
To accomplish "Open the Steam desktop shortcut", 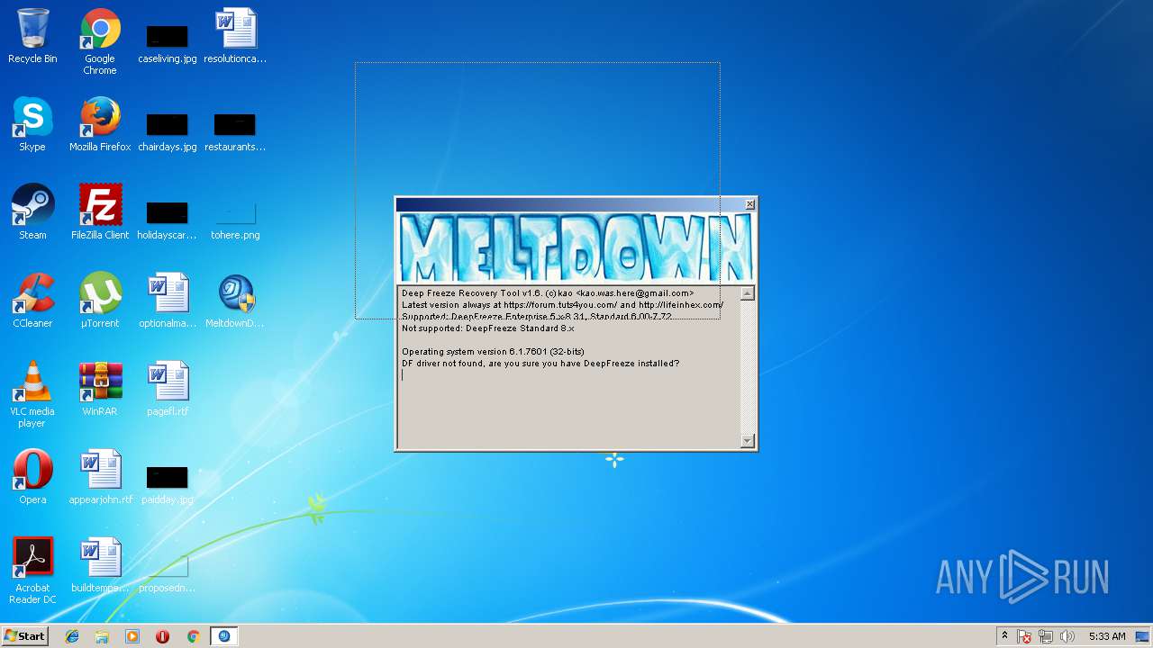I will [x=32, y=212].
